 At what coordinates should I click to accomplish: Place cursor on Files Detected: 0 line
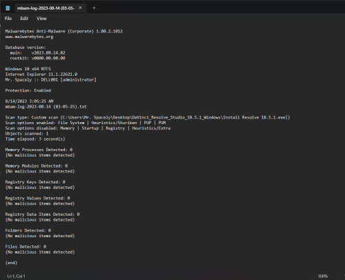[26, 247]
